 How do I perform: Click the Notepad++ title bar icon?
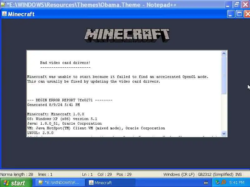click(x=3, y=4)
